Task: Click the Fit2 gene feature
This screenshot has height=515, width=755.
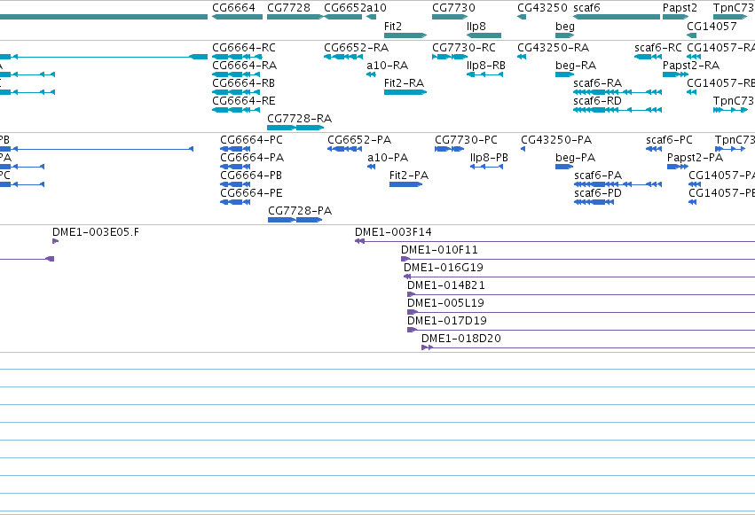Action: [405, 35]
